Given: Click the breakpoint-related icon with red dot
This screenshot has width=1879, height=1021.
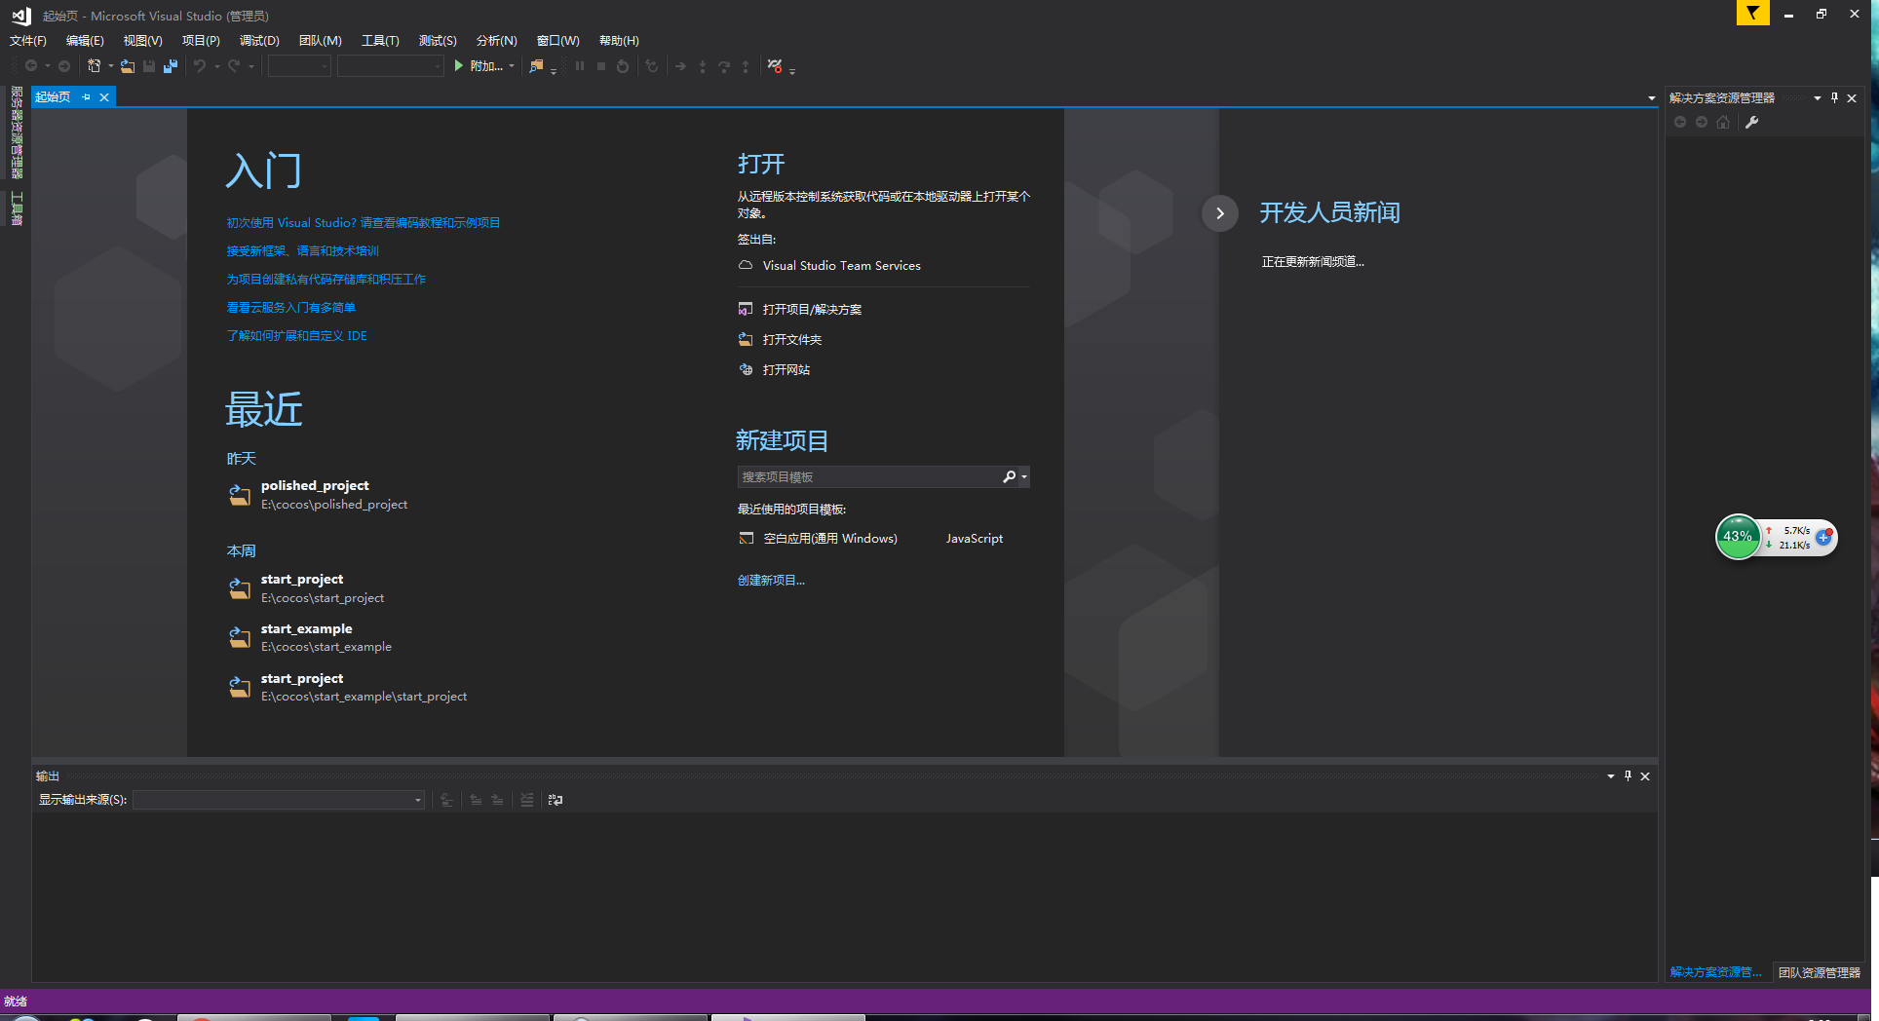Looking at the screenshot, I should [x=775, y=66].
